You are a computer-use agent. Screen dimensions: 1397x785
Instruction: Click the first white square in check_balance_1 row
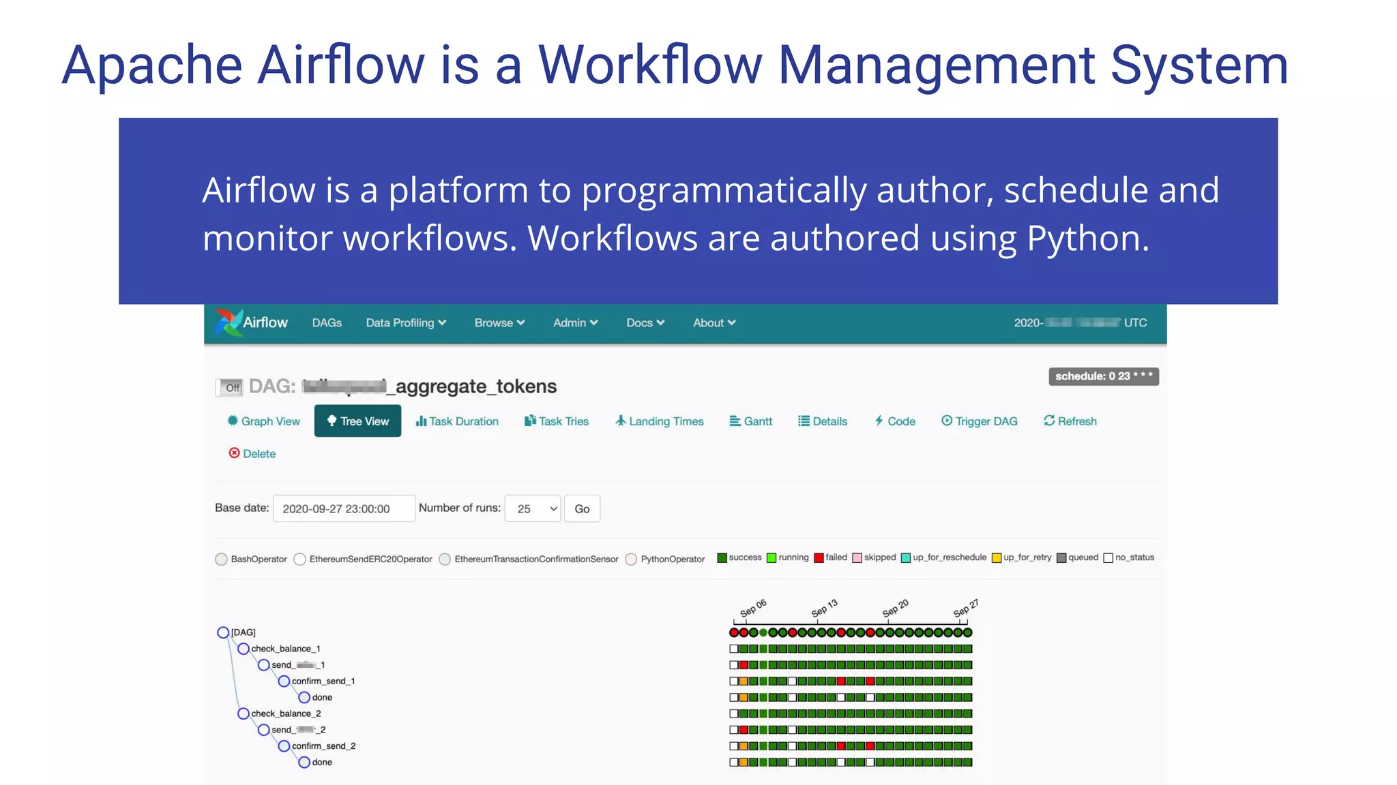pos(734,649)
